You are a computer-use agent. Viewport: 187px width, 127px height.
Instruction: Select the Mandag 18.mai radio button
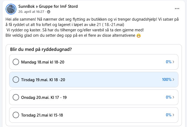16,62
